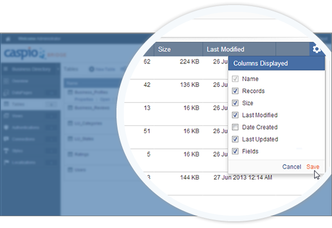The width and height of the screenshot is (332, 228).
Task: Select the Business_Reviews table row
Action: pyautogui.click(x=92, y=108)
